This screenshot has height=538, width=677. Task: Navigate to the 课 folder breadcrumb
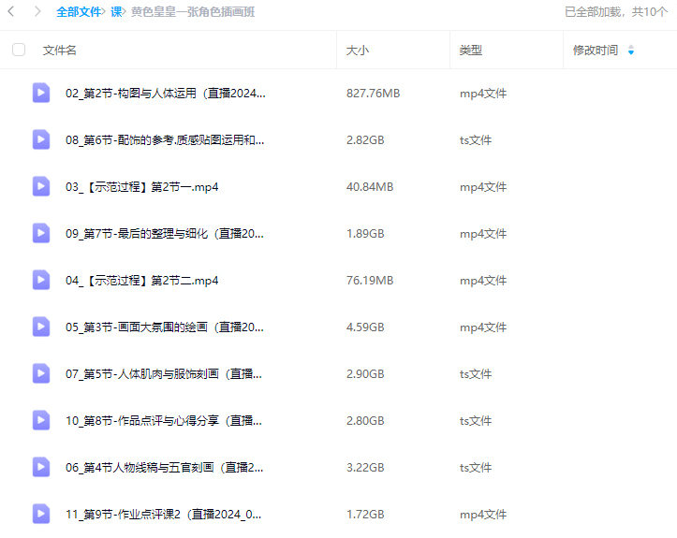[x=116, y=12]
